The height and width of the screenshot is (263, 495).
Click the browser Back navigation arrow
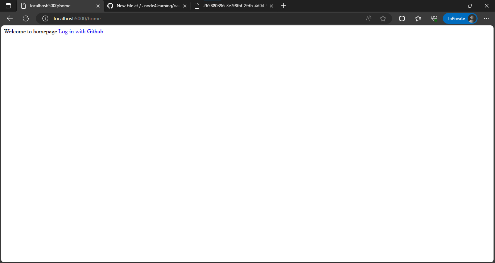coord(9,18)
